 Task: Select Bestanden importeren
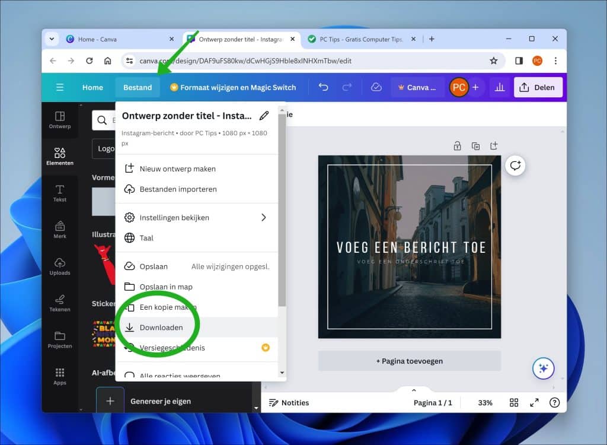click(197, 189)
